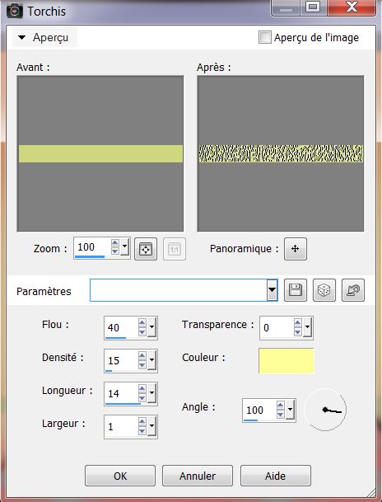This screenshot has height=502, width=382.
Task: Enable the Aperçu de l'image checkbox
Action: 265,37
